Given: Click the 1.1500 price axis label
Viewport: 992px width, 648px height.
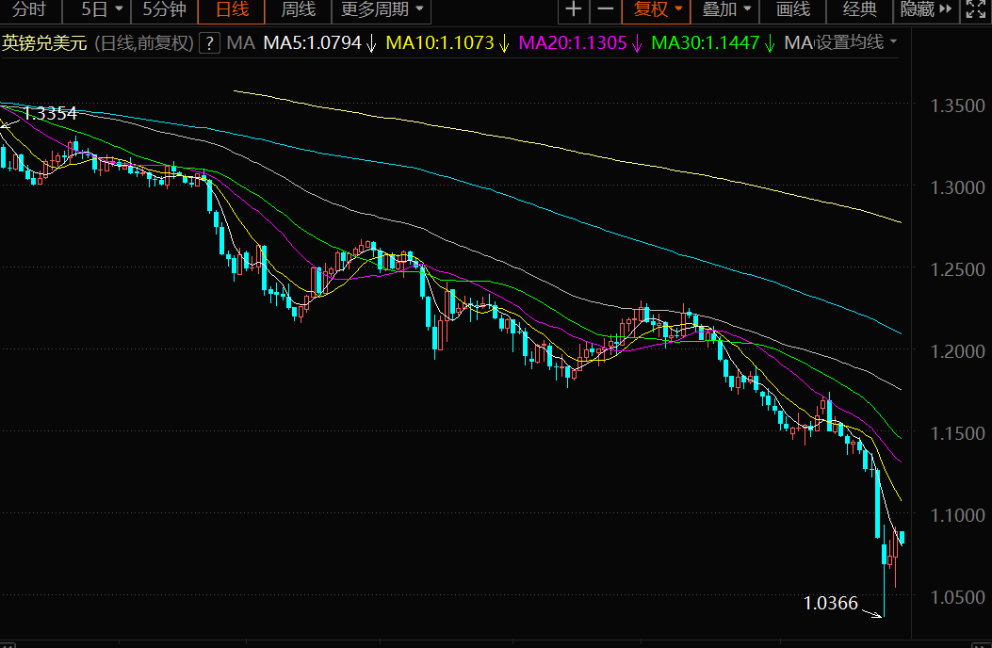Looking at the screenshot, I should (x=957, y=433).
